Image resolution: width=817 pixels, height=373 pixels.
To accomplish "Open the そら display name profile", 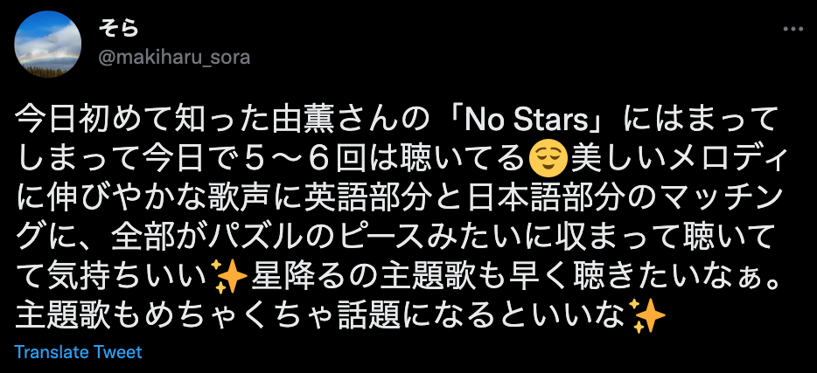I will [118, 28].
